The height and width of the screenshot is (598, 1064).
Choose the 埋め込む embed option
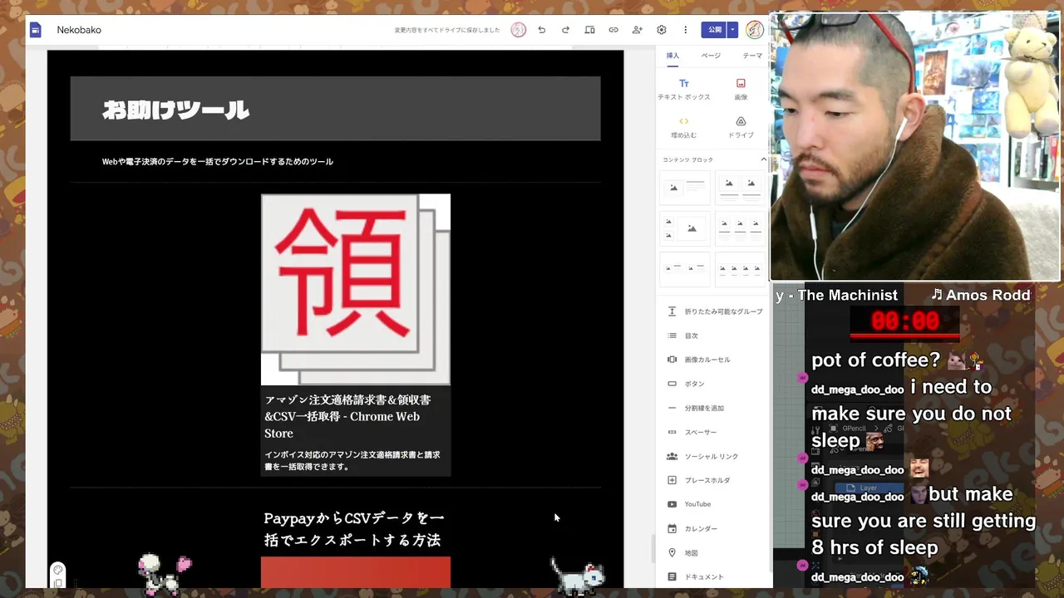click(x=684, y=127)
